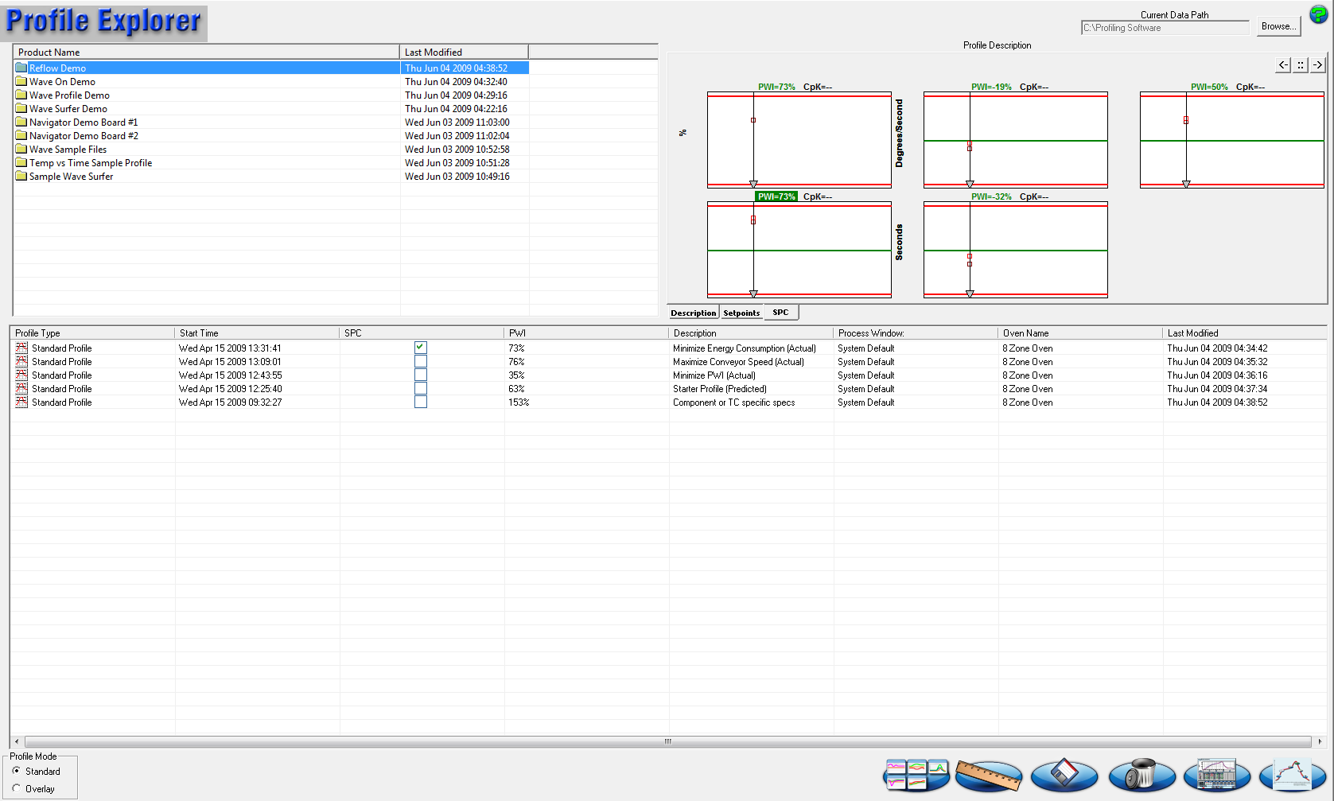The width and height of the screenshot is (1334, 801).
Task: Switch to the Setpoints tab
Action: 741,313
